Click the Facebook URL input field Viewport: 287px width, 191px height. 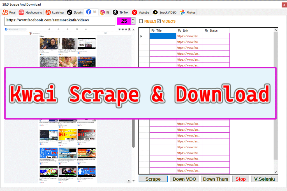click(60, 21)
